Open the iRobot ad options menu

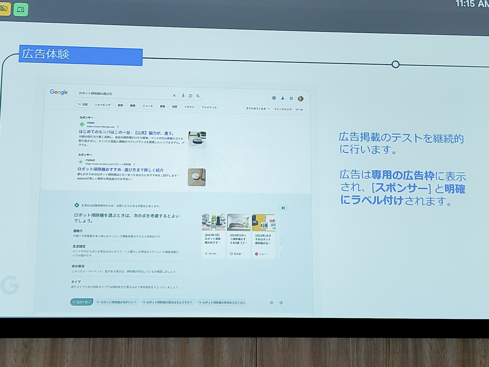(118, 127)
